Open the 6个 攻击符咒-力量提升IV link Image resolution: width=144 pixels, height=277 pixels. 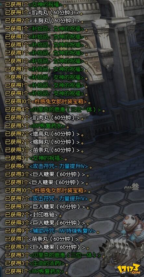click(x=59, y=166)
